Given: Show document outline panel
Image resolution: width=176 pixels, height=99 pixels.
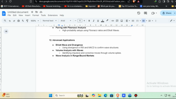Looking at the screenshot, I should tap(6, 31).
